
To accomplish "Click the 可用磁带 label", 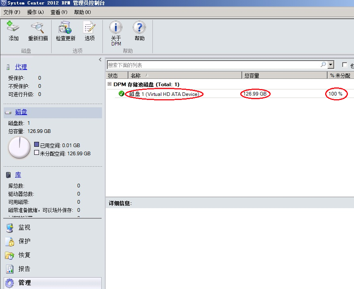I will (x=19, y=202).
